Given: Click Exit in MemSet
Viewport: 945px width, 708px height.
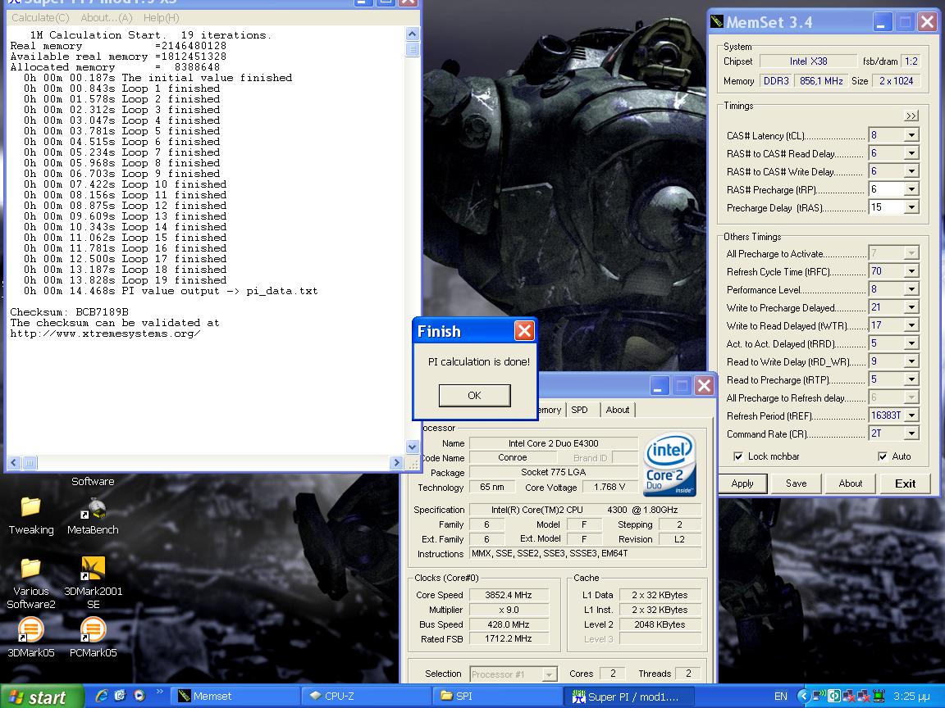Looking at the screenshot, I should tap(906, 483).
